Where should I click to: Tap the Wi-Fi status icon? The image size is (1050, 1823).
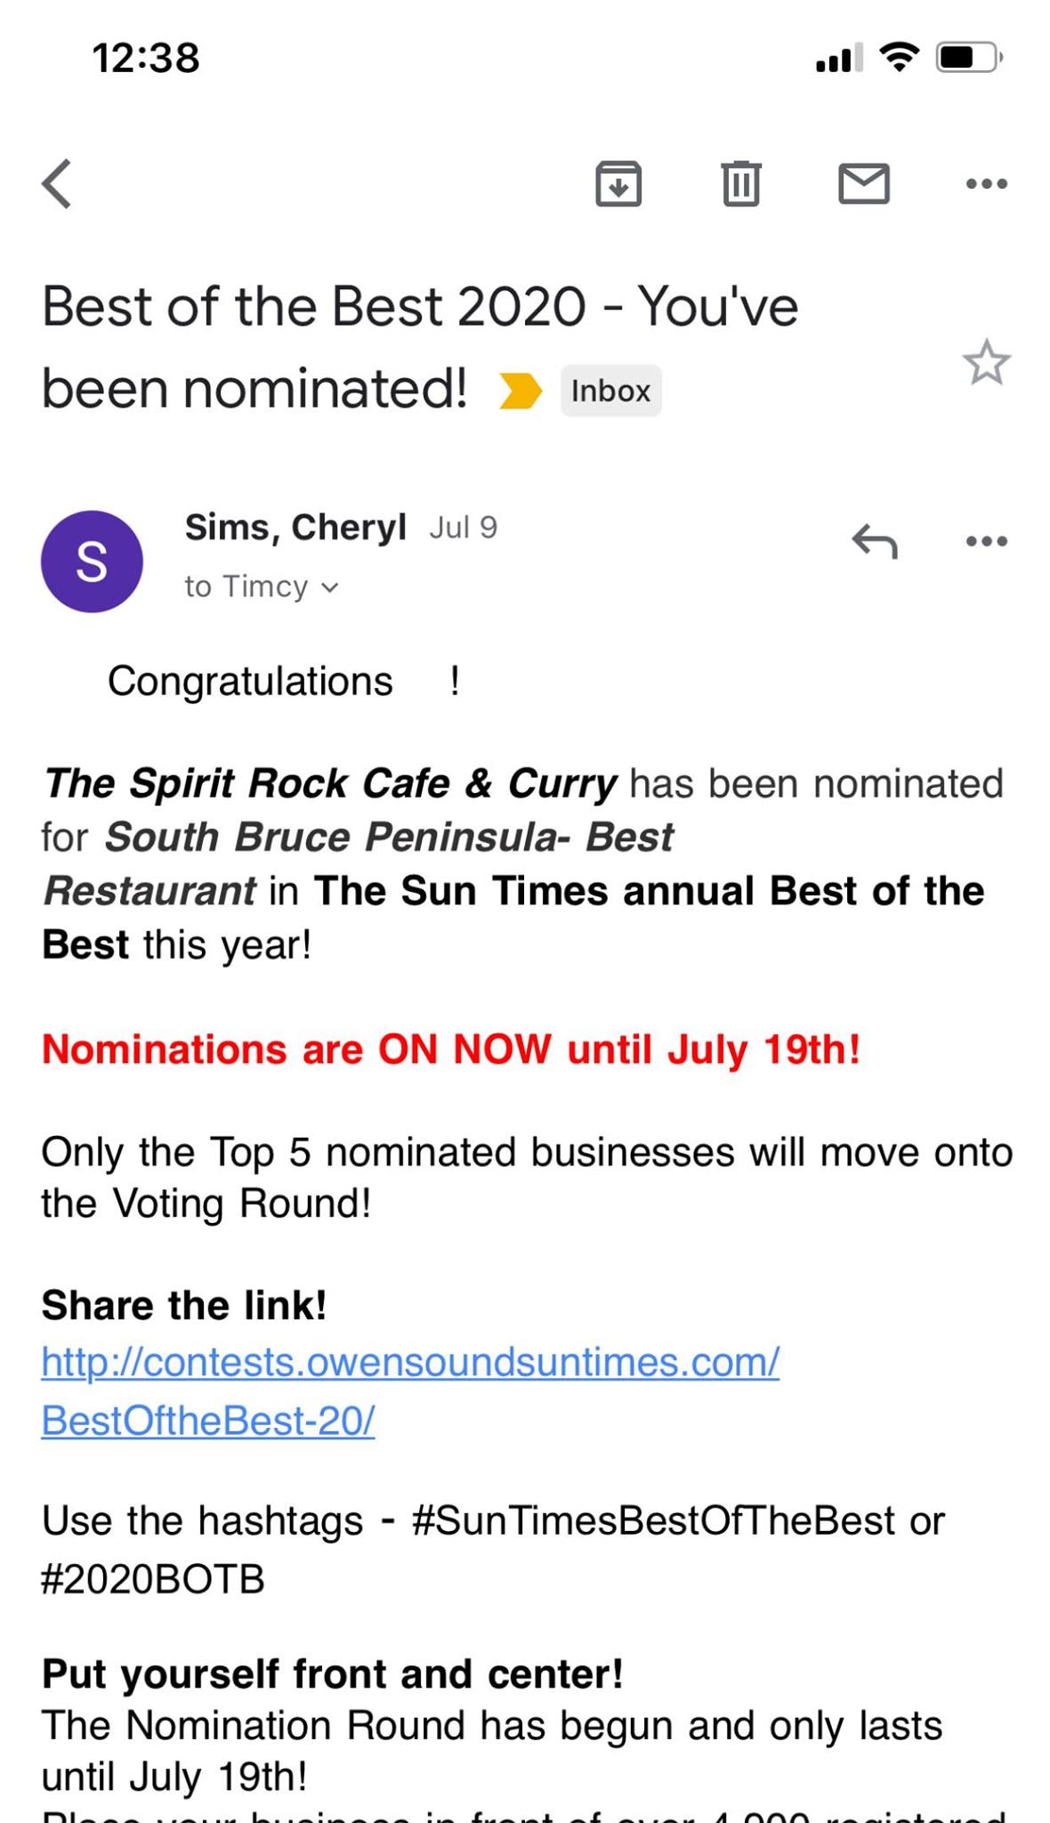click(x=899, y=57)
